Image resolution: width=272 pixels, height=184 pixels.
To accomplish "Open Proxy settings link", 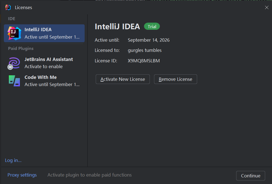I will point(22,175).
